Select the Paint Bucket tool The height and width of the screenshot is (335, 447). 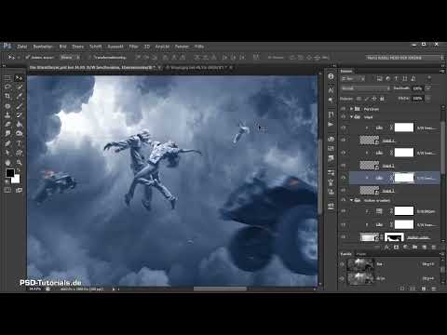pos(19,125)
